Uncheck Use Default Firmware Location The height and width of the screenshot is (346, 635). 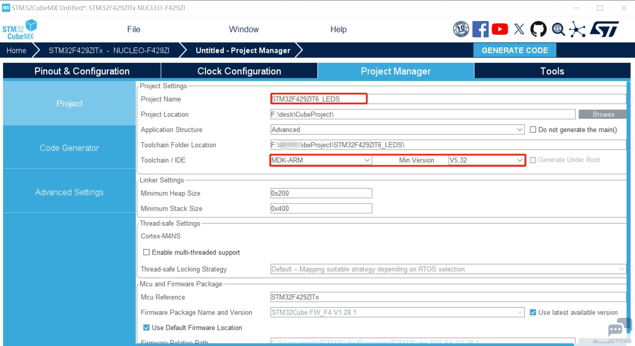[146, 327]
